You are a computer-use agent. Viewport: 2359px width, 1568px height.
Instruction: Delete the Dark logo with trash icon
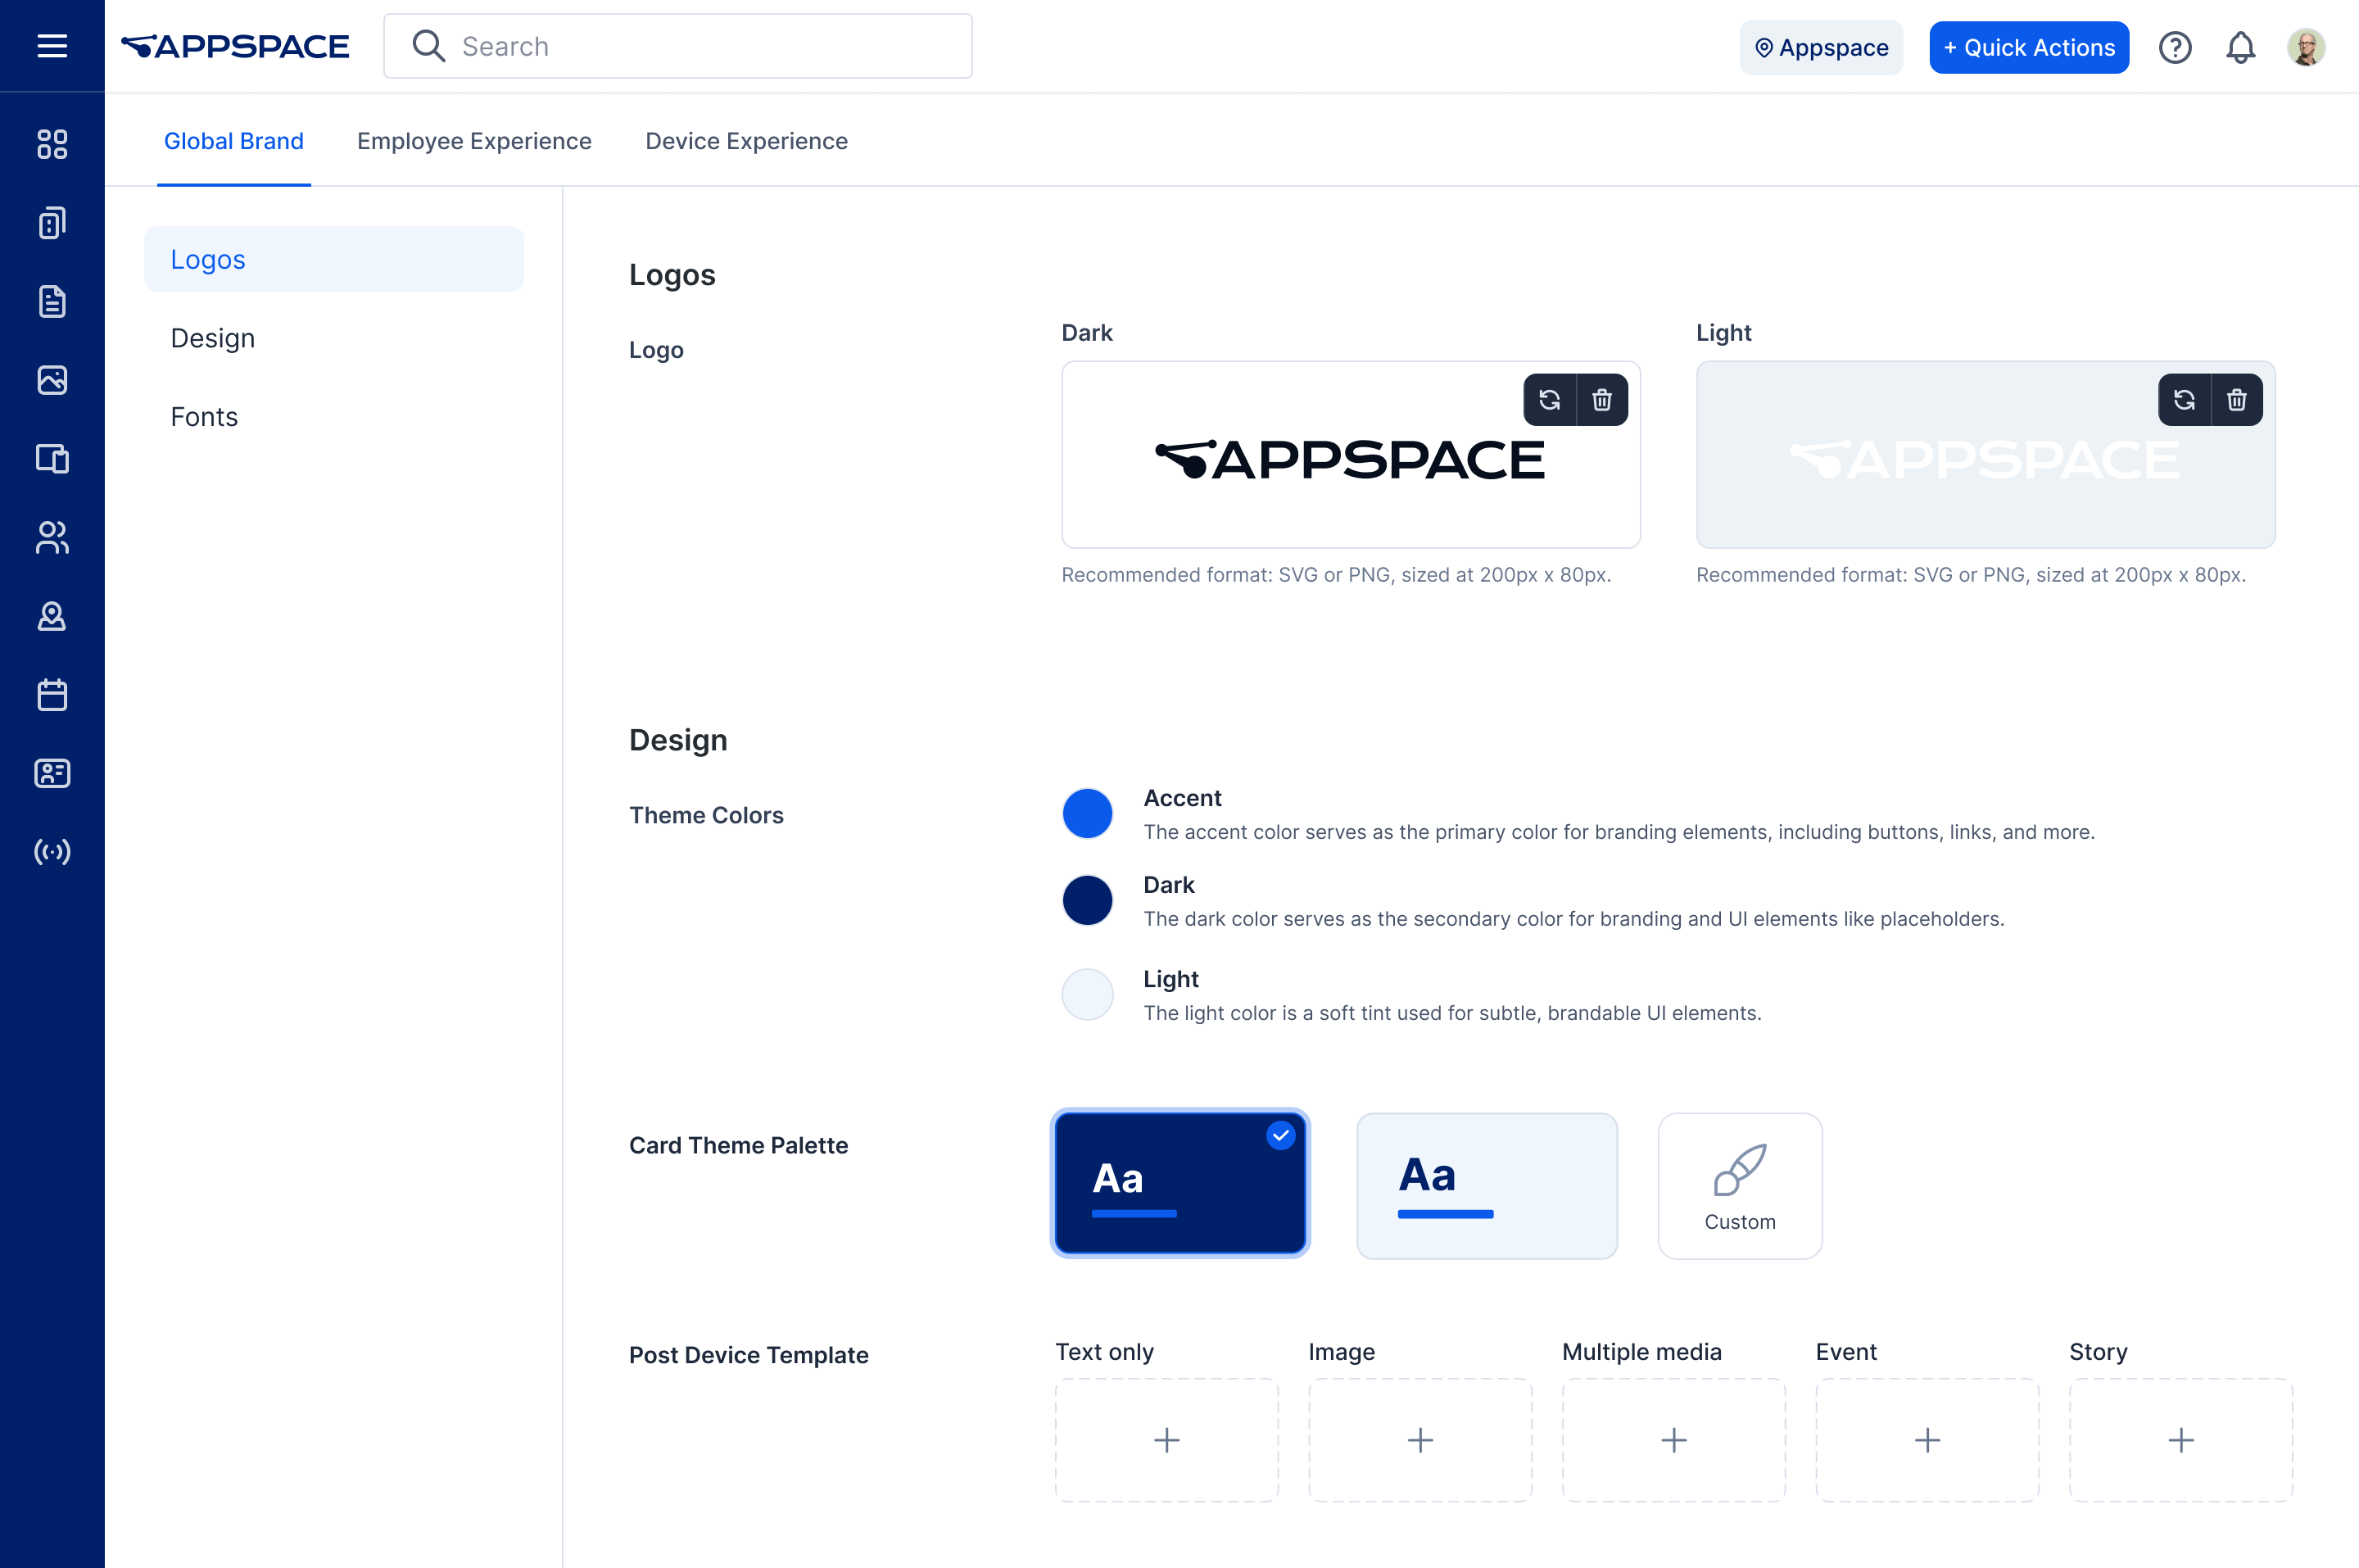point(1601,400)
